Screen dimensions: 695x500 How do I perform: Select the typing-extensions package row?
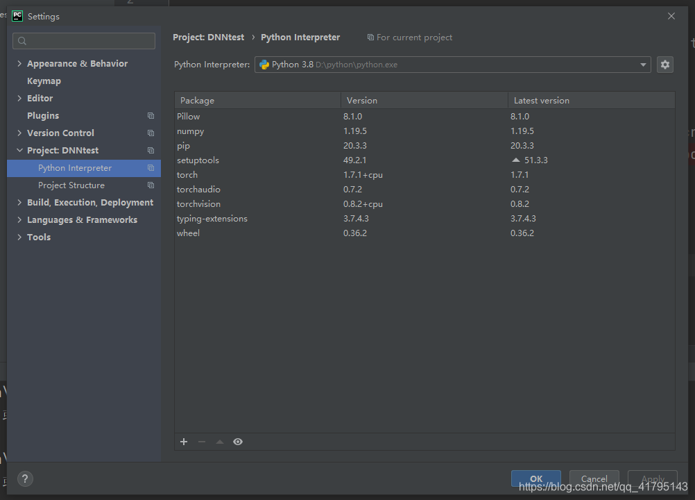[424, 219]
